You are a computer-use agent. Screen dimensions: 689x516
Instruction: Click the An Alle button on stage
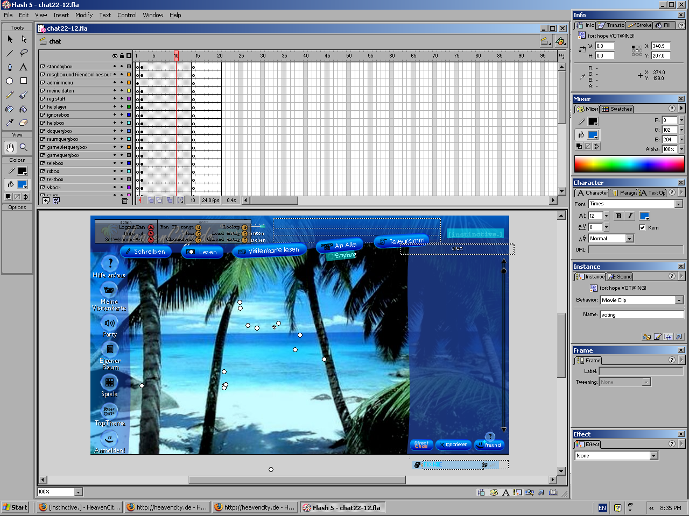coord(340,245)
